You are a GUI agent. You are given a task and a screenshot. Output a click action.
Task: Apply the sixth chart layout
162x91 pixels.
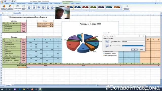coord(53,7)
